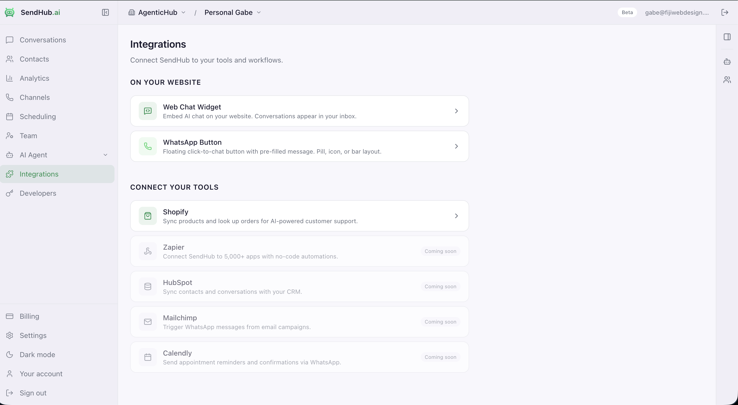Open Shopify integration via its chevron
738x405 pixels.
click(x=456, y=216)
